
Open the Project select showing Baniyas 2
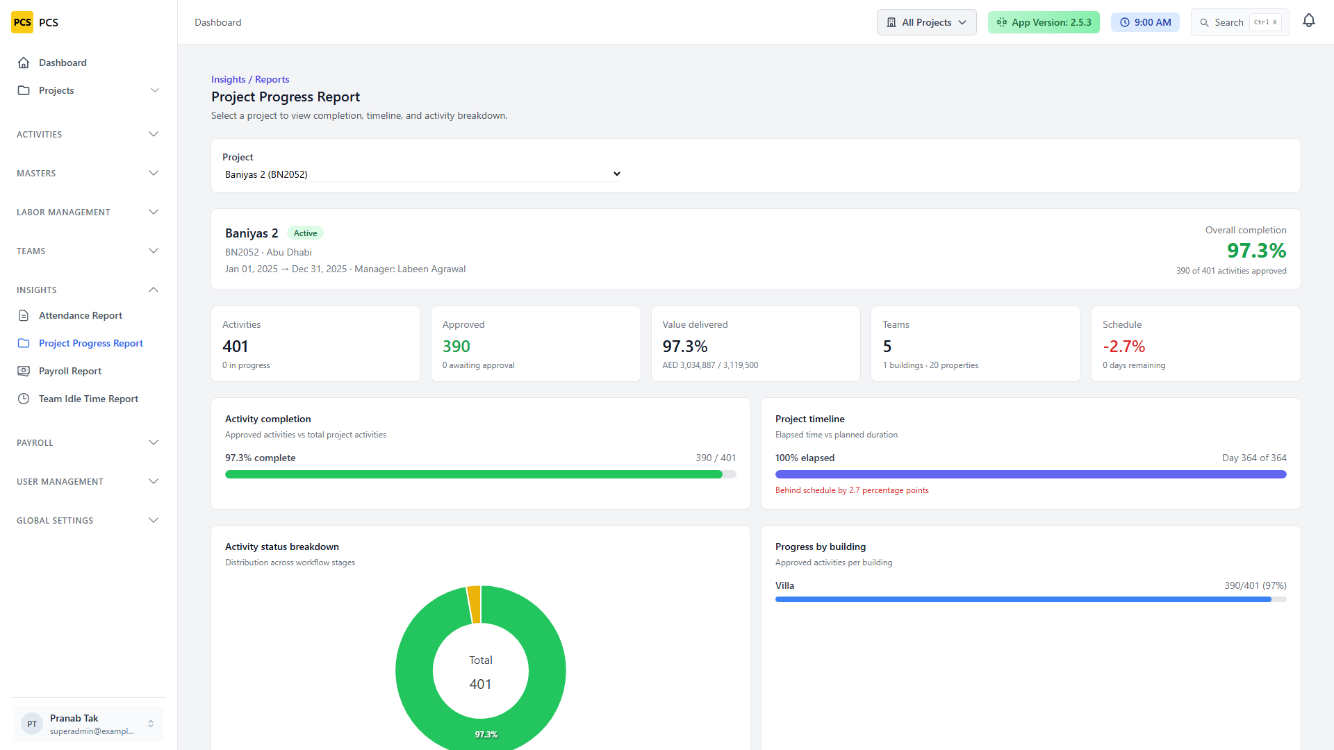click(x=422, y=174)
